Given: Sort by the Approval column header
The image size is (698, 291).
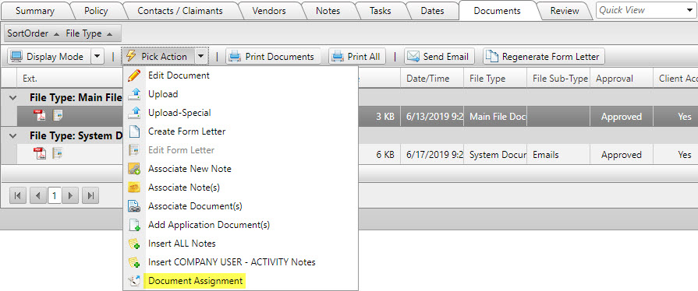Looking at the screenshot, I should 622,79.
